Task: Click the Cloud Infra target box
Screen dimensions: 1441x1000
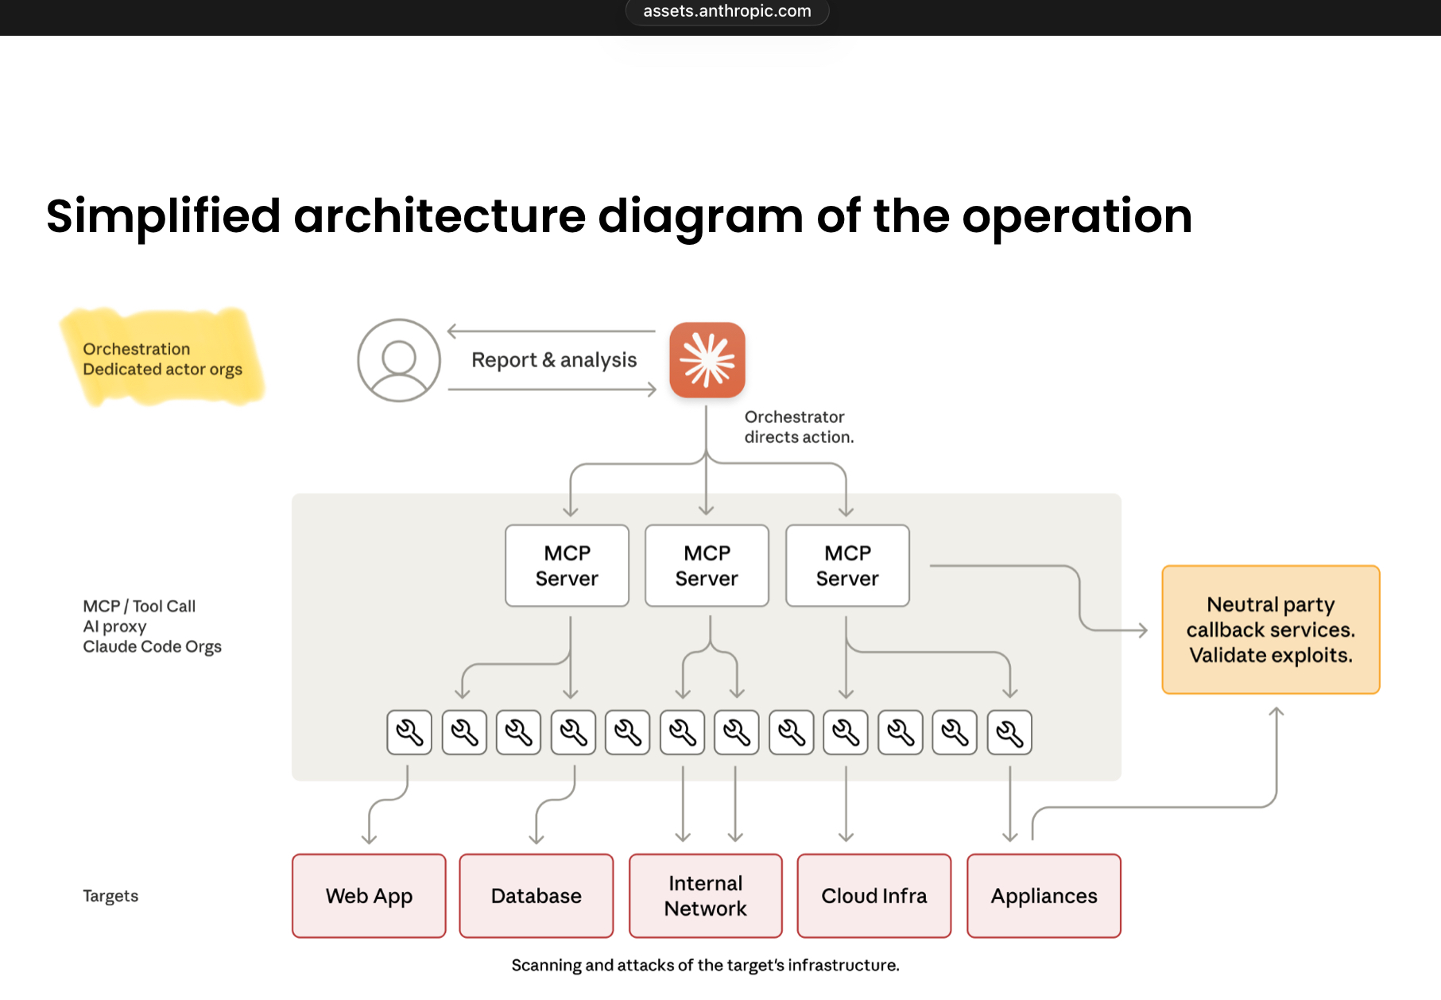Action: 874,896
